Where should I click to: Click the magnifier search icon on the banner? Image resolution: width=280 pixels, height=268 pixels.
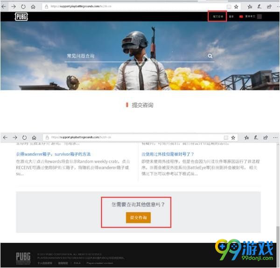(x=210, y=56)
